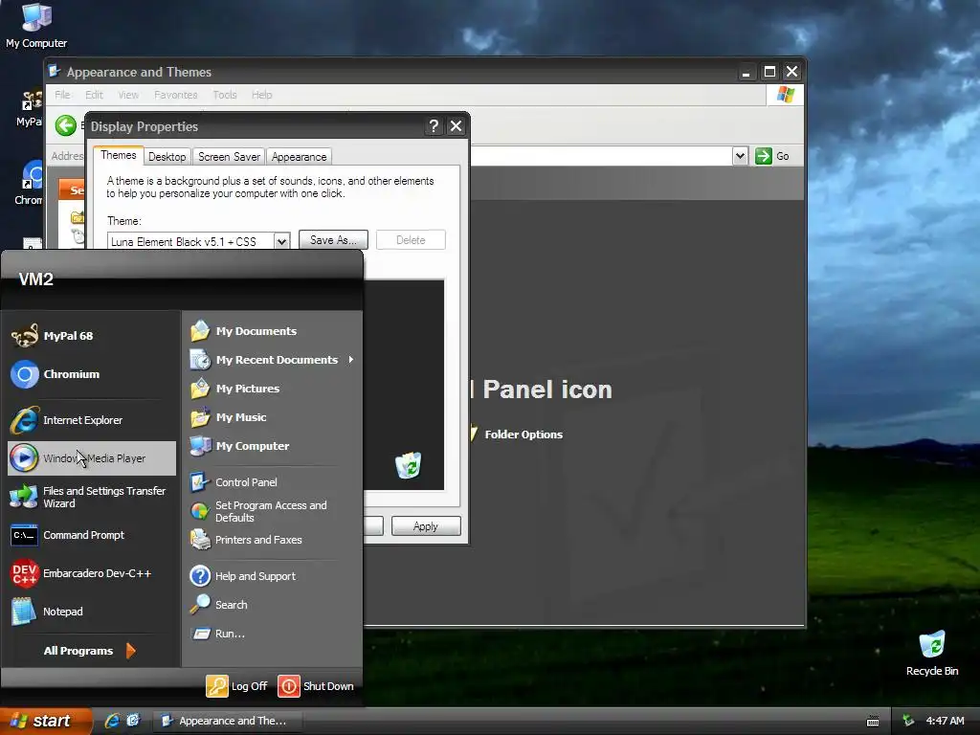The image size is (980, 735).
Task: Expand My Recent Documents submenu
Action: [x=272, y=360]
